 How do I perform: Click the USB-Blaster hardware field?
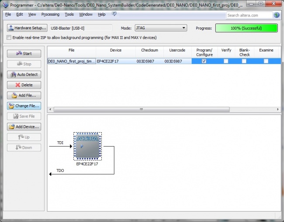click(81, 28)
